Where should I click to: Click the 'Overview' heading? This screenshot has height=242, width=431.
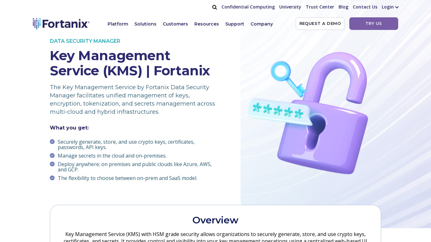tap(215, 220)
